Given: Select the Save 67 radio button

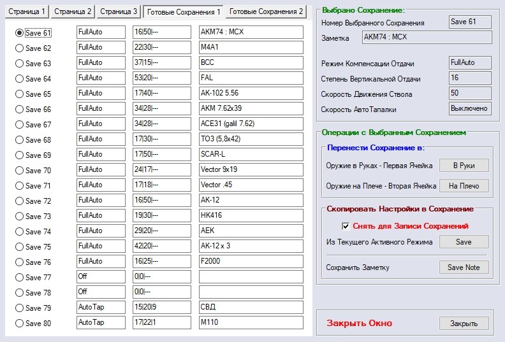Looking at the screenshot, I should (33, 125).
